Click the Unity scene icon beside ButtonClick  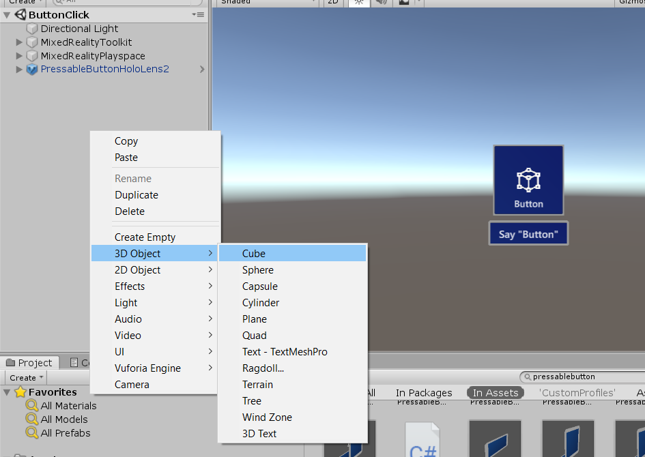tap(20, 14)
